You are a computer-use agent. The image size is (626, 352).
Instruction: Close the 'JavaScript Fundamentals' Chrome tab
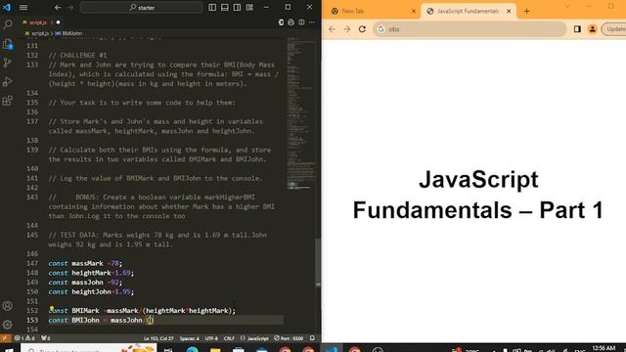pos(509,11)
